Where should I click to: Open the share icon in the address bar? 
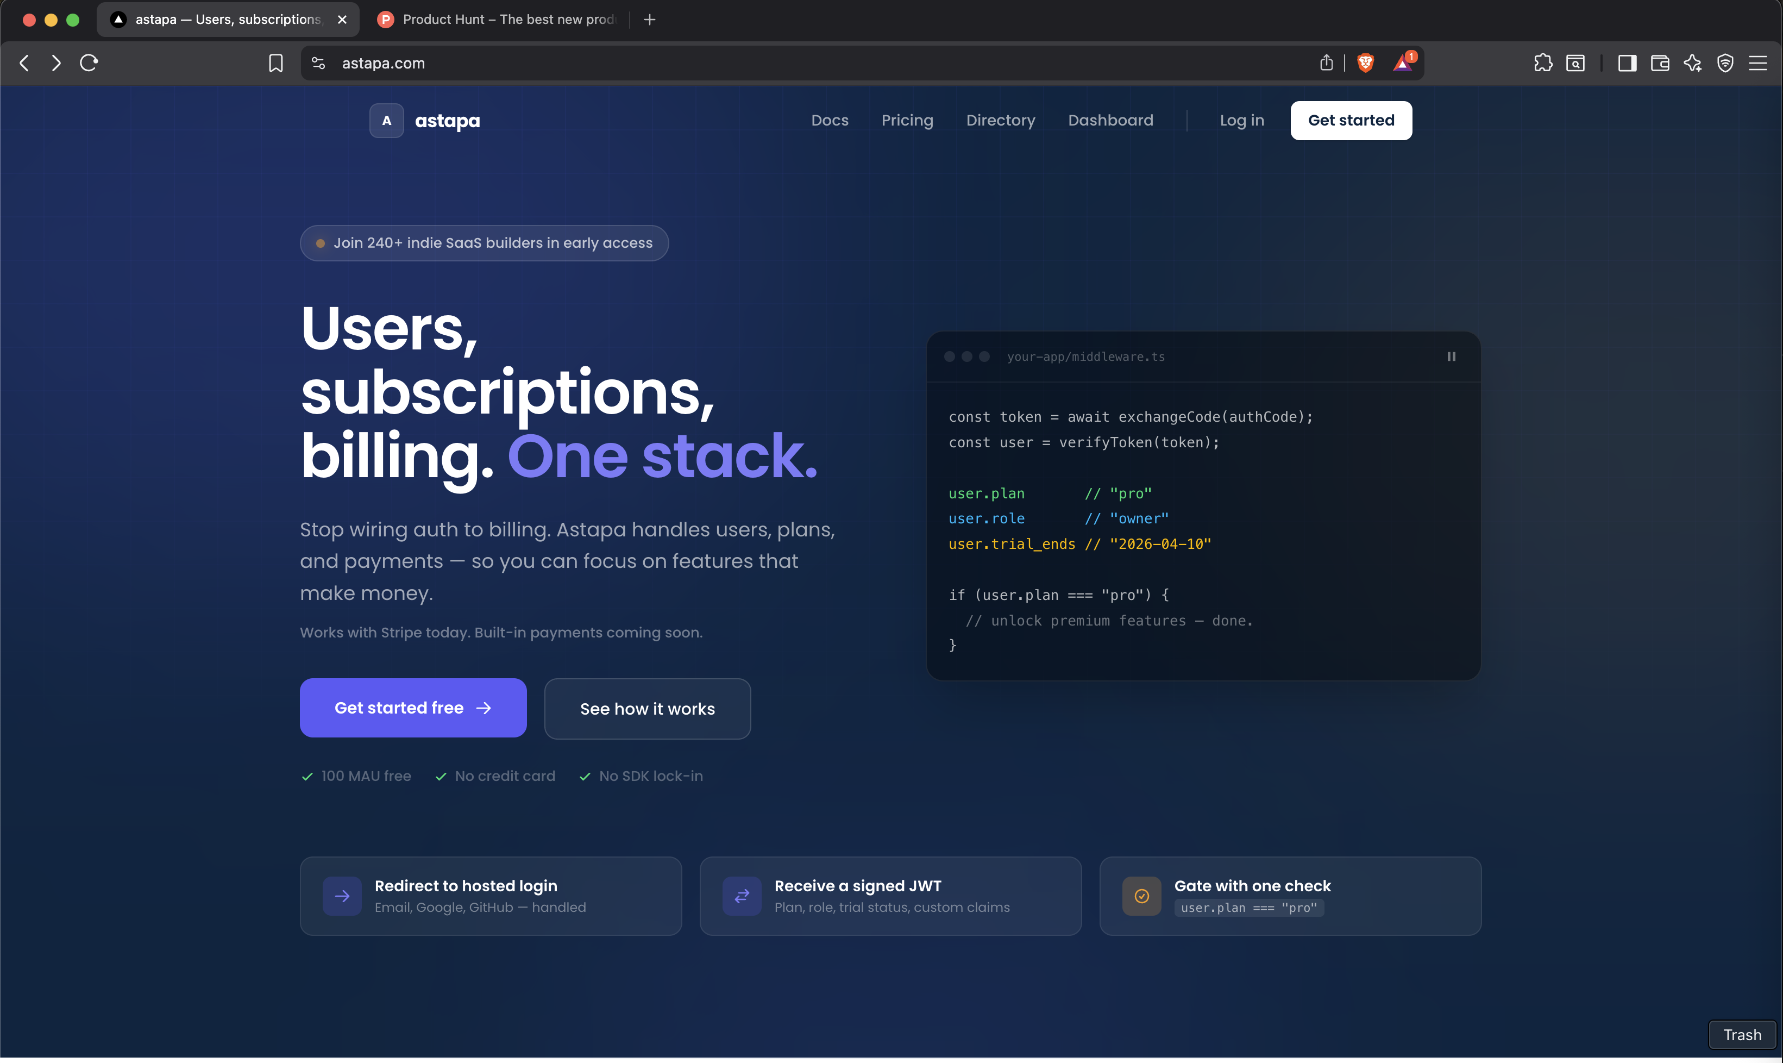pos(1326,63)
